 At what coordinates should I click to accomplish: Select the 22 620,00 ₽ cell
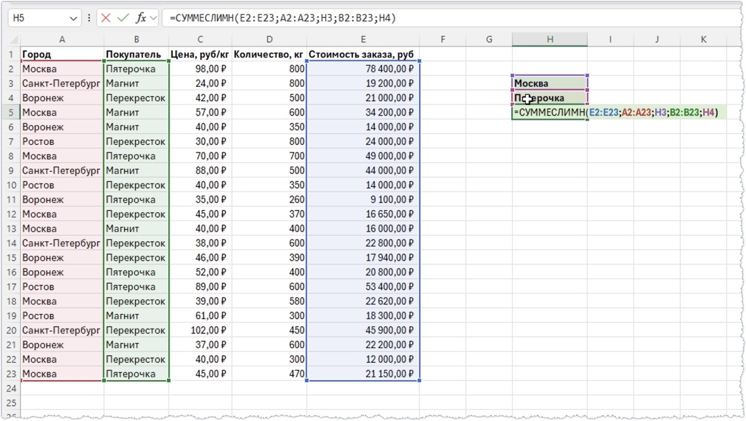(x=364, y=301)
